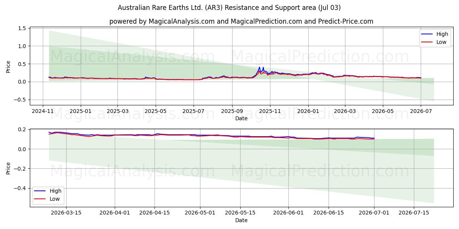Screen dimensions: 459x229
Task: Click the '2025-03' x-axis label in top chart
Action: point(118,111)
